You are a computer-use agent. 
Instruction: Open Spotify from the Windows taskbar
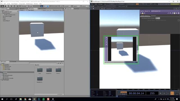(x=44, y=99)
